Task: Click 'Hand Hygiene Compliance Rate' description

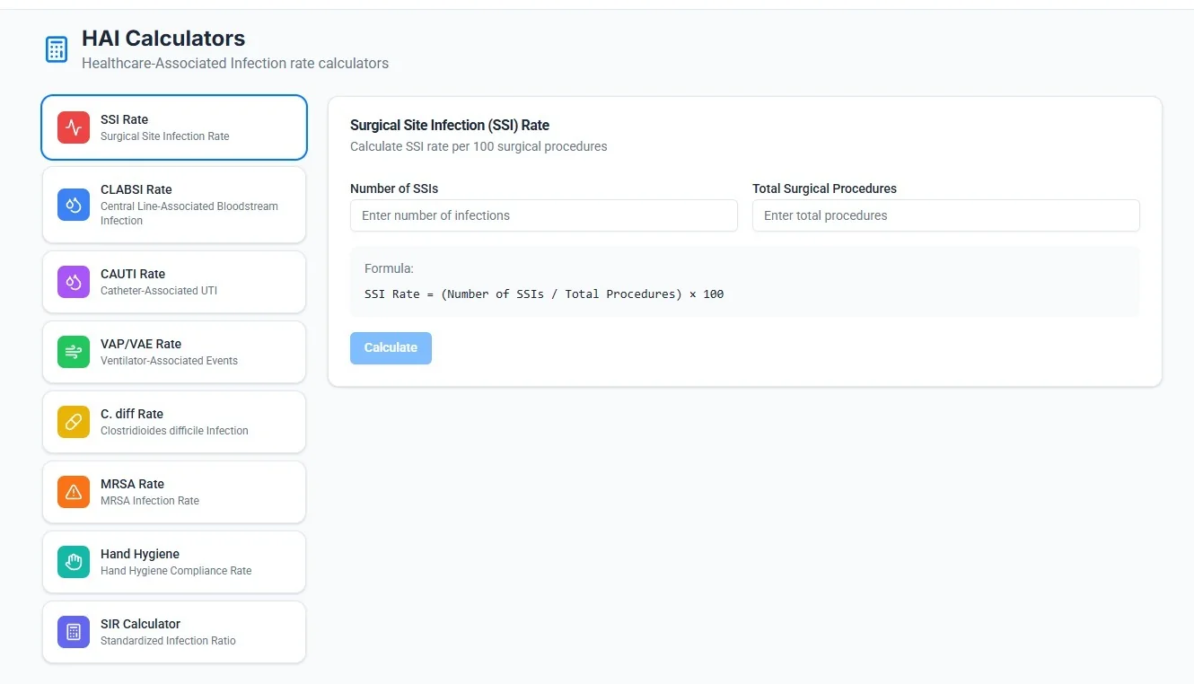Action: (x=176, y=571)
